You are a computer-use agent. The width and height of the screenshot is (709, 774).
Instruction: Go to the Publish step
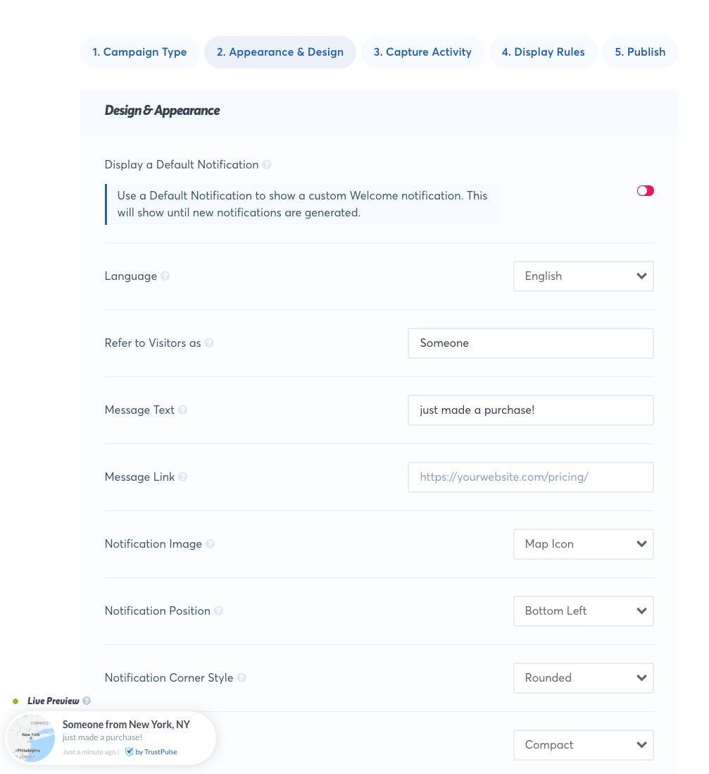pyautogui.click(x=639, y=51)
